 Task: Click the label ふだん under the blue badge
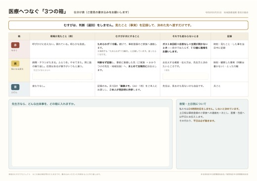[14, 92]
